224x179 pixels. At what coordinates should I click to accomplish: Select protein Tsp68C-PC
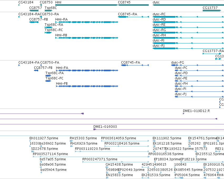point(48,81)
